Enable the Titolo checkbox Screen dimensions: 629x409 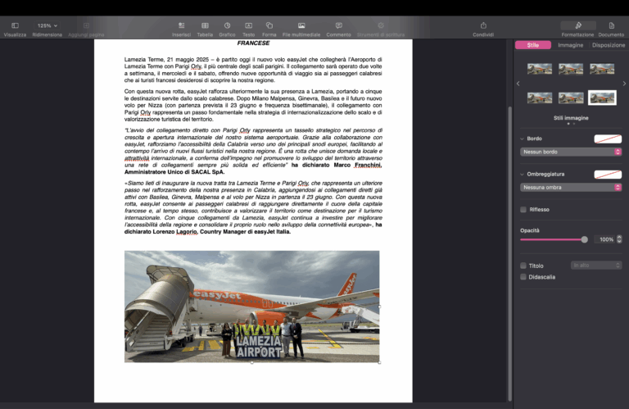tap(523, 266)
